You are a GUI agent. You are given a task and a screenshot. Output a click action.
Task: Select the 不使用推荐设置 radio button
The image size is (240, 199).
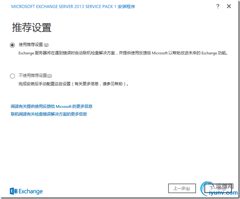(x=12, y=76)
